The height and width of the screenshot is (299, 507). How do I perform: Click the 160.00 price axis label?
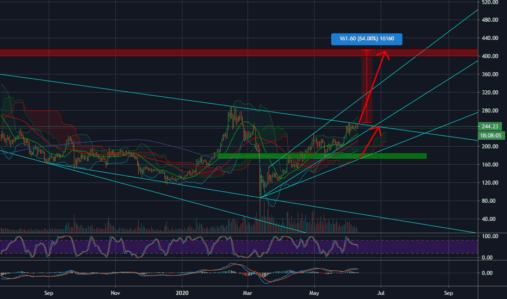coord(490,165)
